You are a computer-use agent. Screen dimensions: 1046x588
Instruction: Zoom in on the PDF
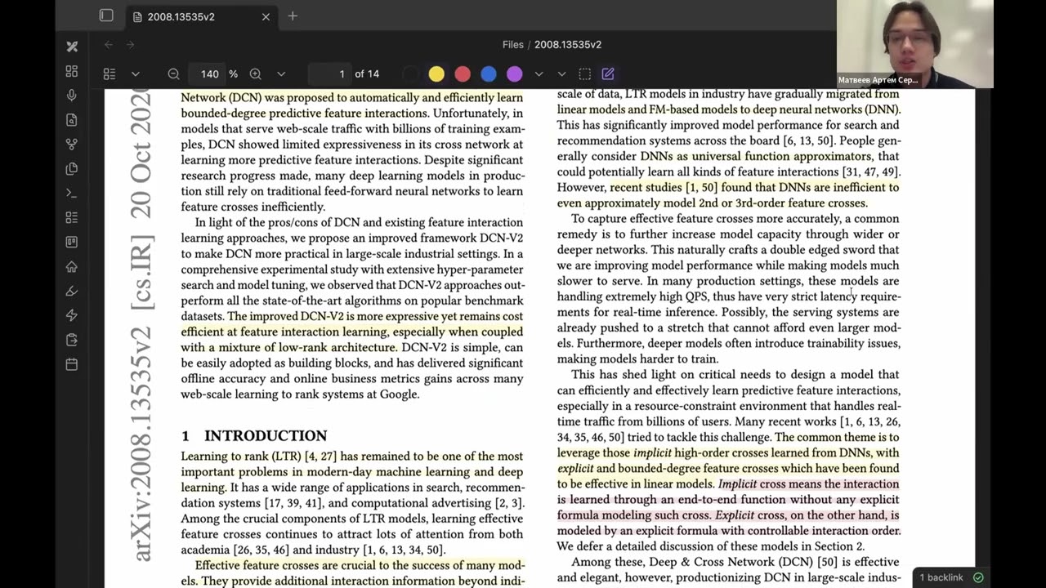(256, 74)
